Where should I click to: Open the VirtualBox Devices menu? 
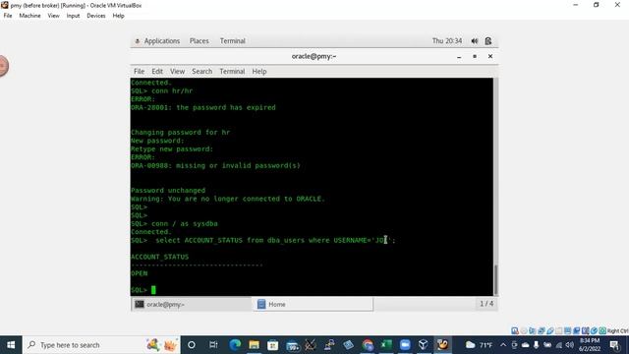point(96,16)
